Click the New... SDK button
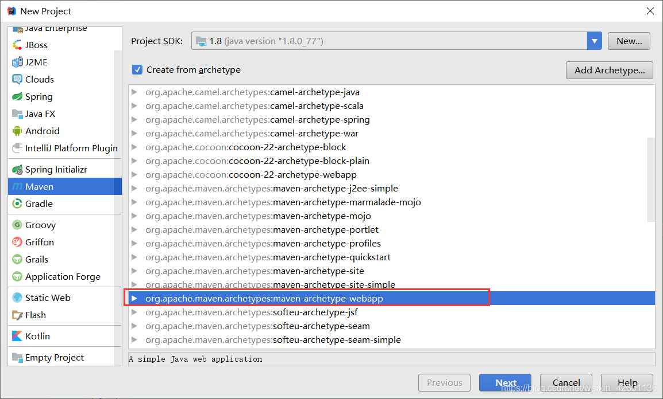The height and width of the screenshot is (399, 663). (629, 41)
